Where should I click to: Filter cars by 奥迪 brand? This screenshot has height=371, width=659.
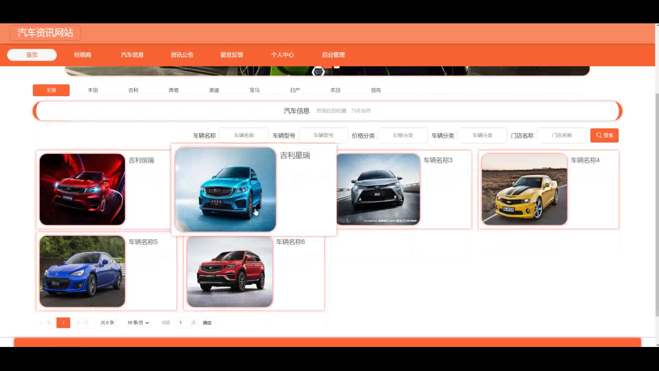214,90
